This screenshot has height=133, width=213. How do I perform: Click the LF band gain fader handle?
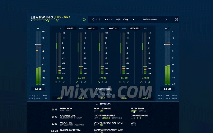(60, 66)
